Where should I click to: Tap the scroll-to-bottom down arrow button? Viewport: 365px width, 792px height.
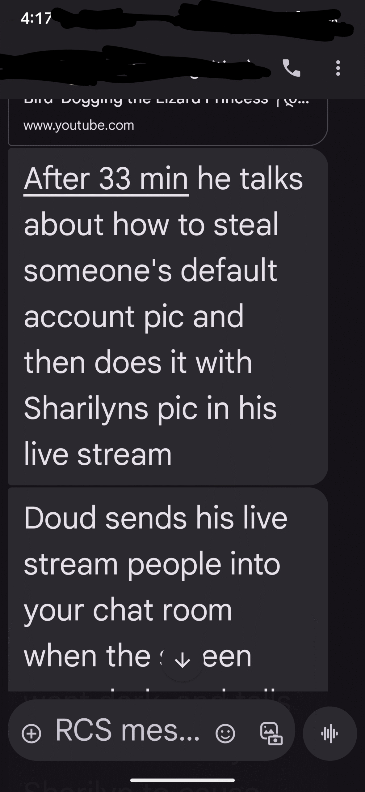click(x=182, y=662)
